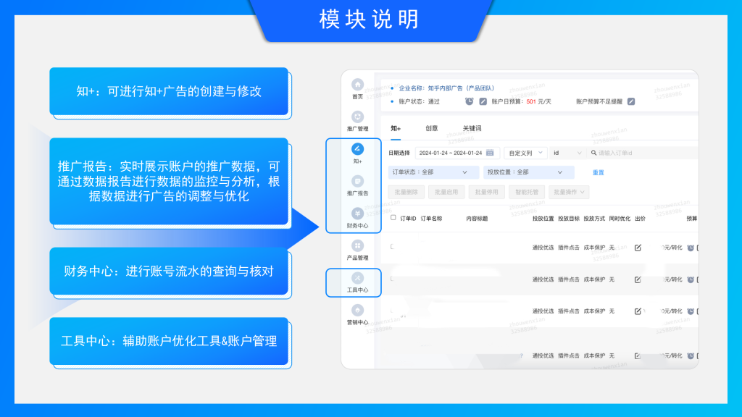Edit bid icon in last order row
The height and width of the screenshot is (417, 742).
point(638,355)
